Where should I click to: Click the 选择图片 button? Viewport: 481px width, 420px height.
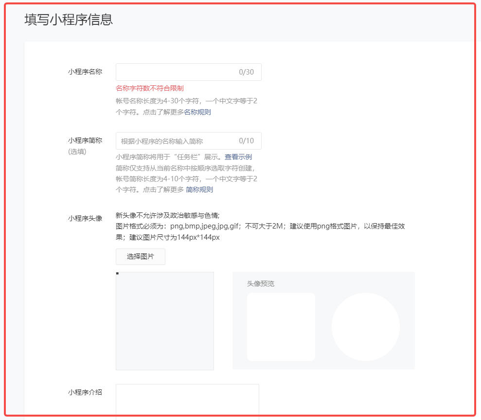[x=141, y=257]
